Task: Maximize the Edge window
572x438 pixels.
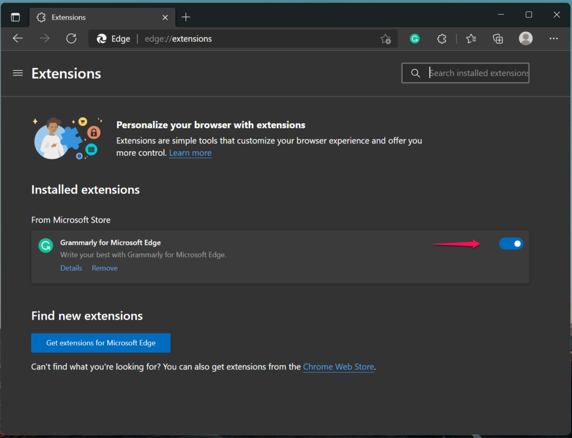Action: (x=528, y=15)
